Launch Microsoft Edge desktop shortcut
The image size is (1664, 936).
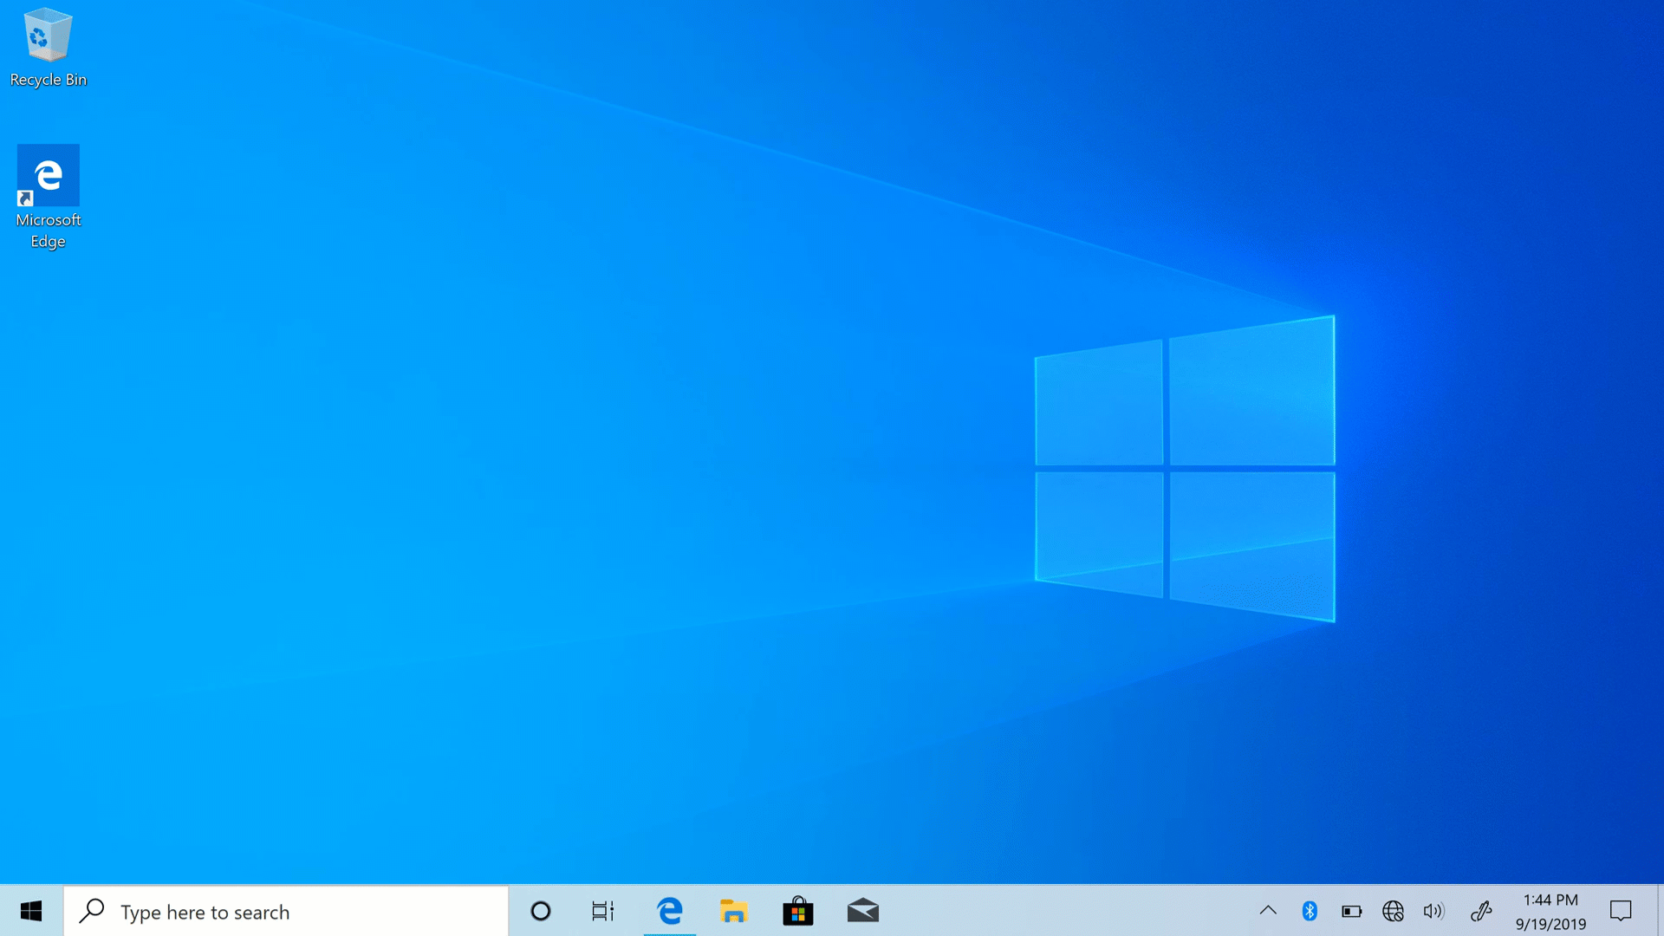(x=48, y=193)
